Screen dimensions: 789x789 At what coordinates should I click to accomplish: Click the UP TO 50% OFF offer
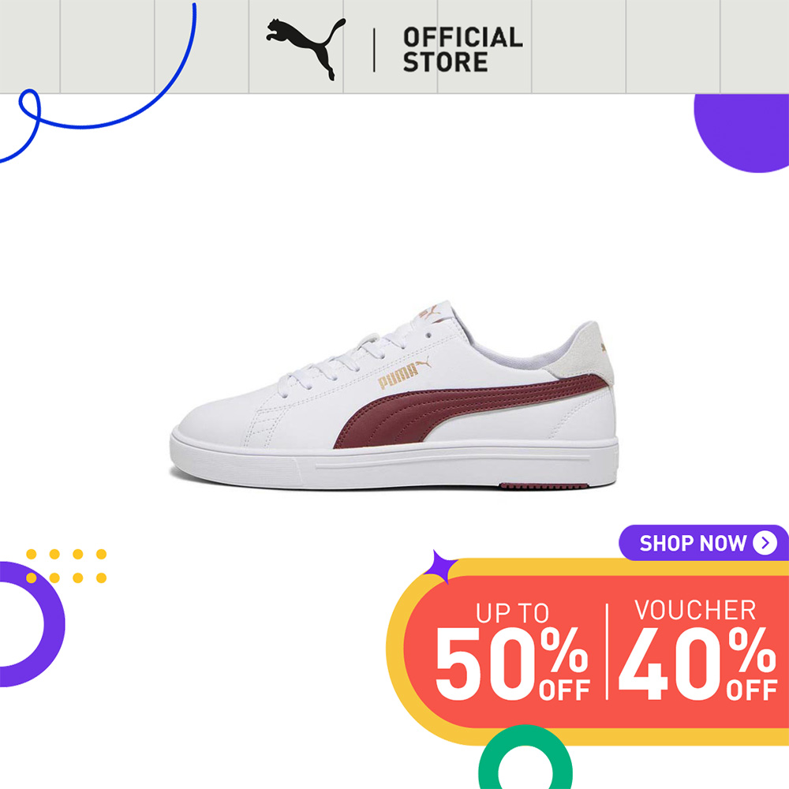click(512, 652)
